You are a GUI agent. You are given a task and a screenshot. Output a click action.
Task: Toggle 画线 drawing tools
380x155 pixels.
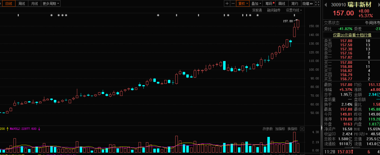pos(282,4)
